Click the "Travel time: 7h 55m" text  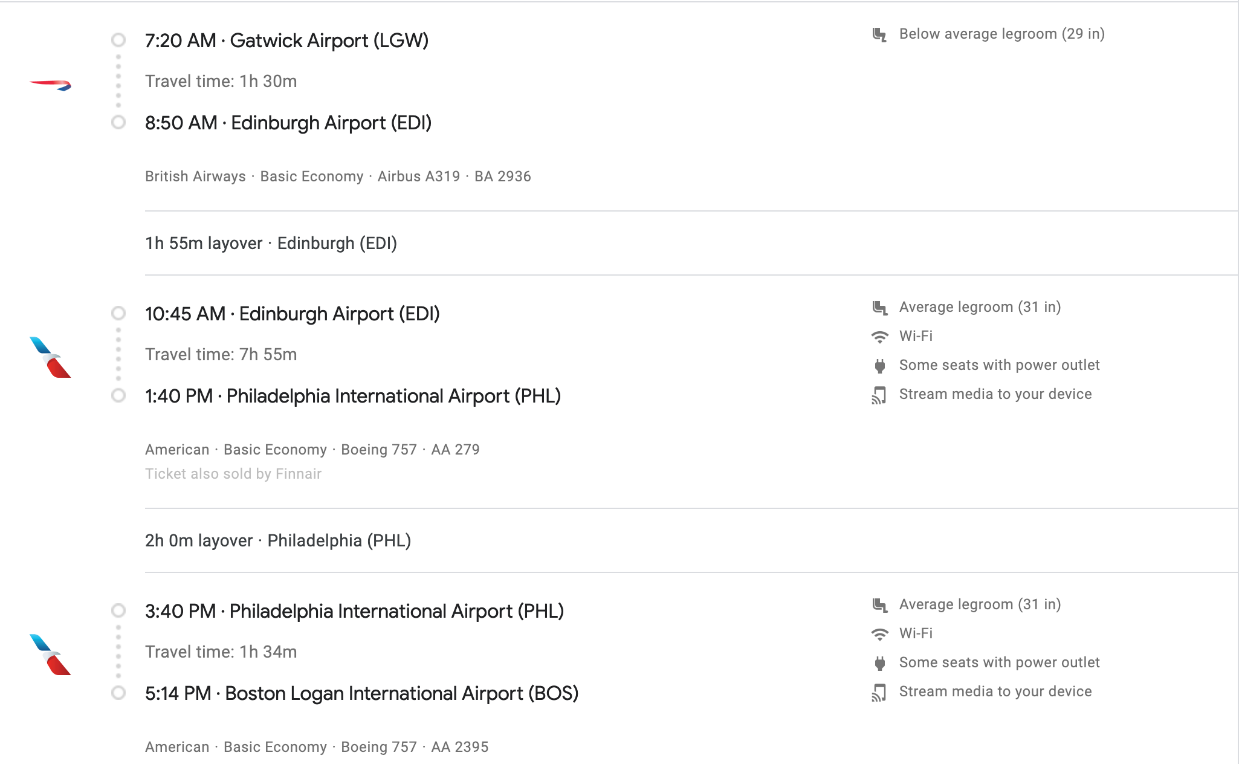pos(221,354)
